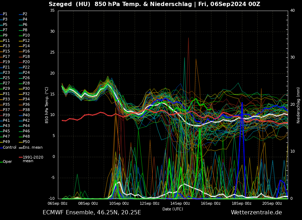This screenshot has width=302, height=220.
Task: Click the Date (UTC) axis label
Action: (x=173, y=209)
